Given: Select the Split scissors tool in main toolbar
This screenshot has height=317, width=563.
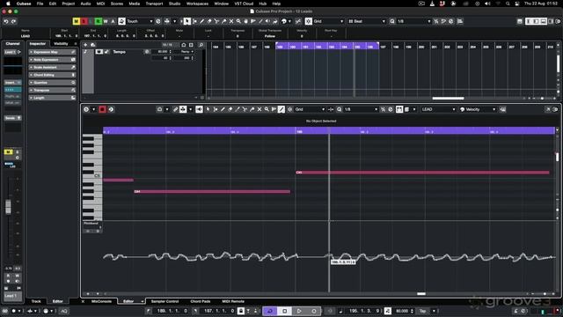Looking at the screenshot, I should (217, 21).
